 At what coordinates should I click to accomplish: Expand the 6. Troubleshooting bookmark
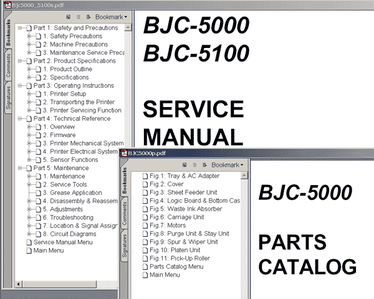29,217
